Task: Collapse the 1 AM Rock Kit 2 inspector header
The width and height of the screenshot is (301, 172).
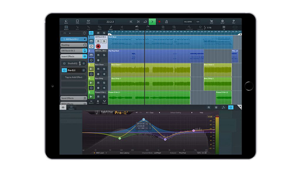Action: (x=74, y=39)
